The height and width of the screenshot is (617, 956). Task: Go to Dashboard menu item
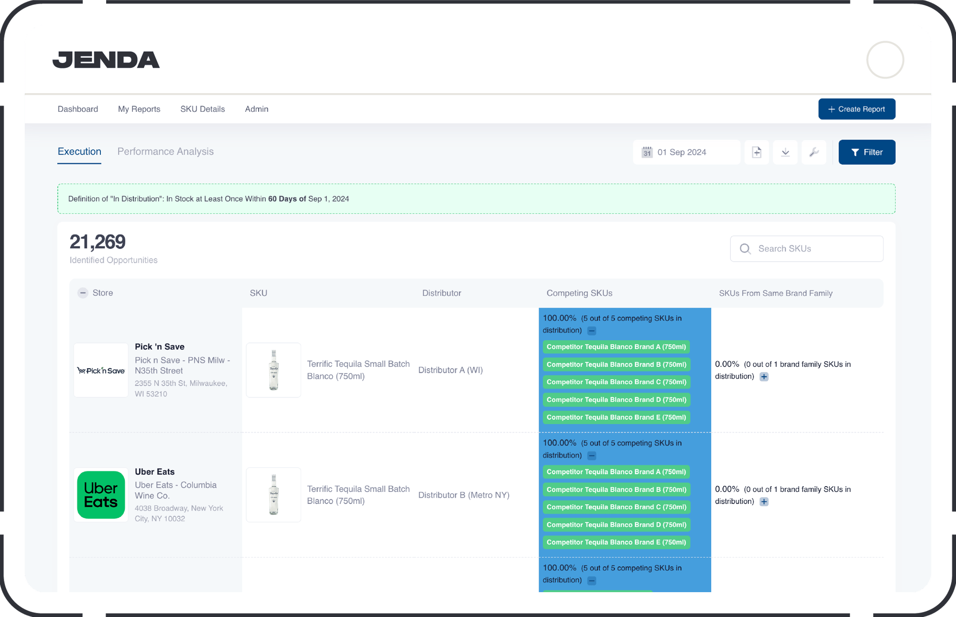click(78, 109)
